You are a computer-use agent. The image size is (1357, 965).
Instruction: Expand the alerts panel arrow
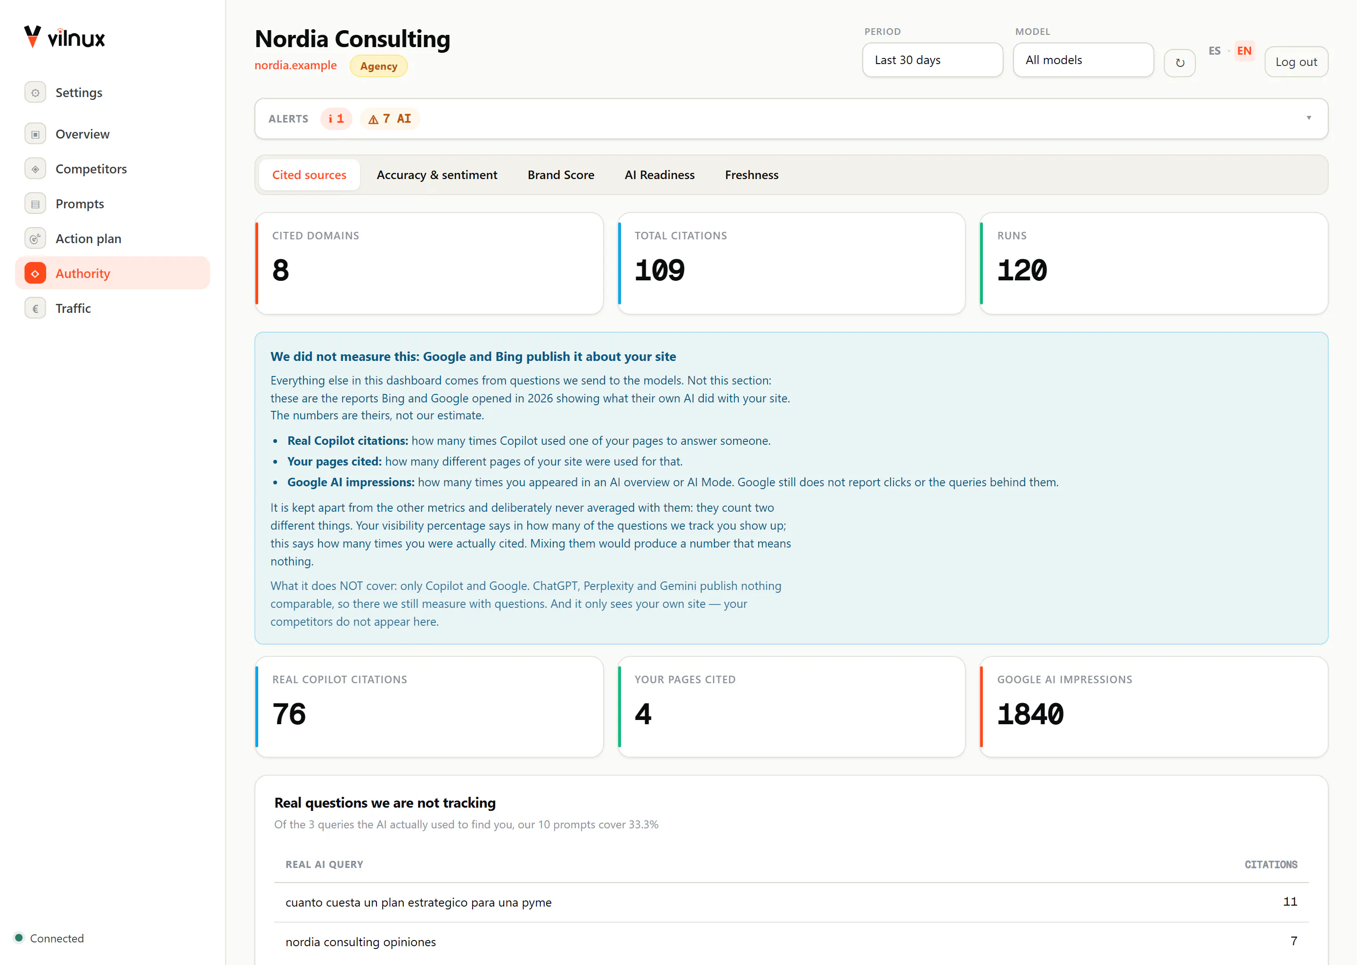point(1308,118)
